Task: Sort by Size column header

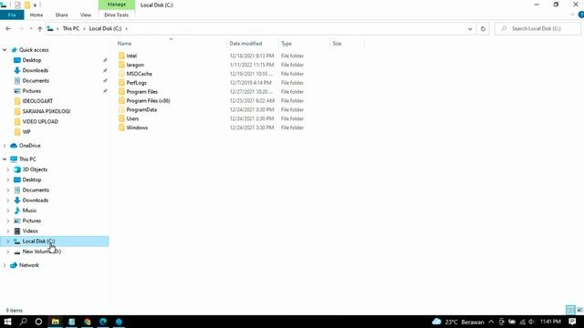Action: pyautogui.click(x=347, y=44)
